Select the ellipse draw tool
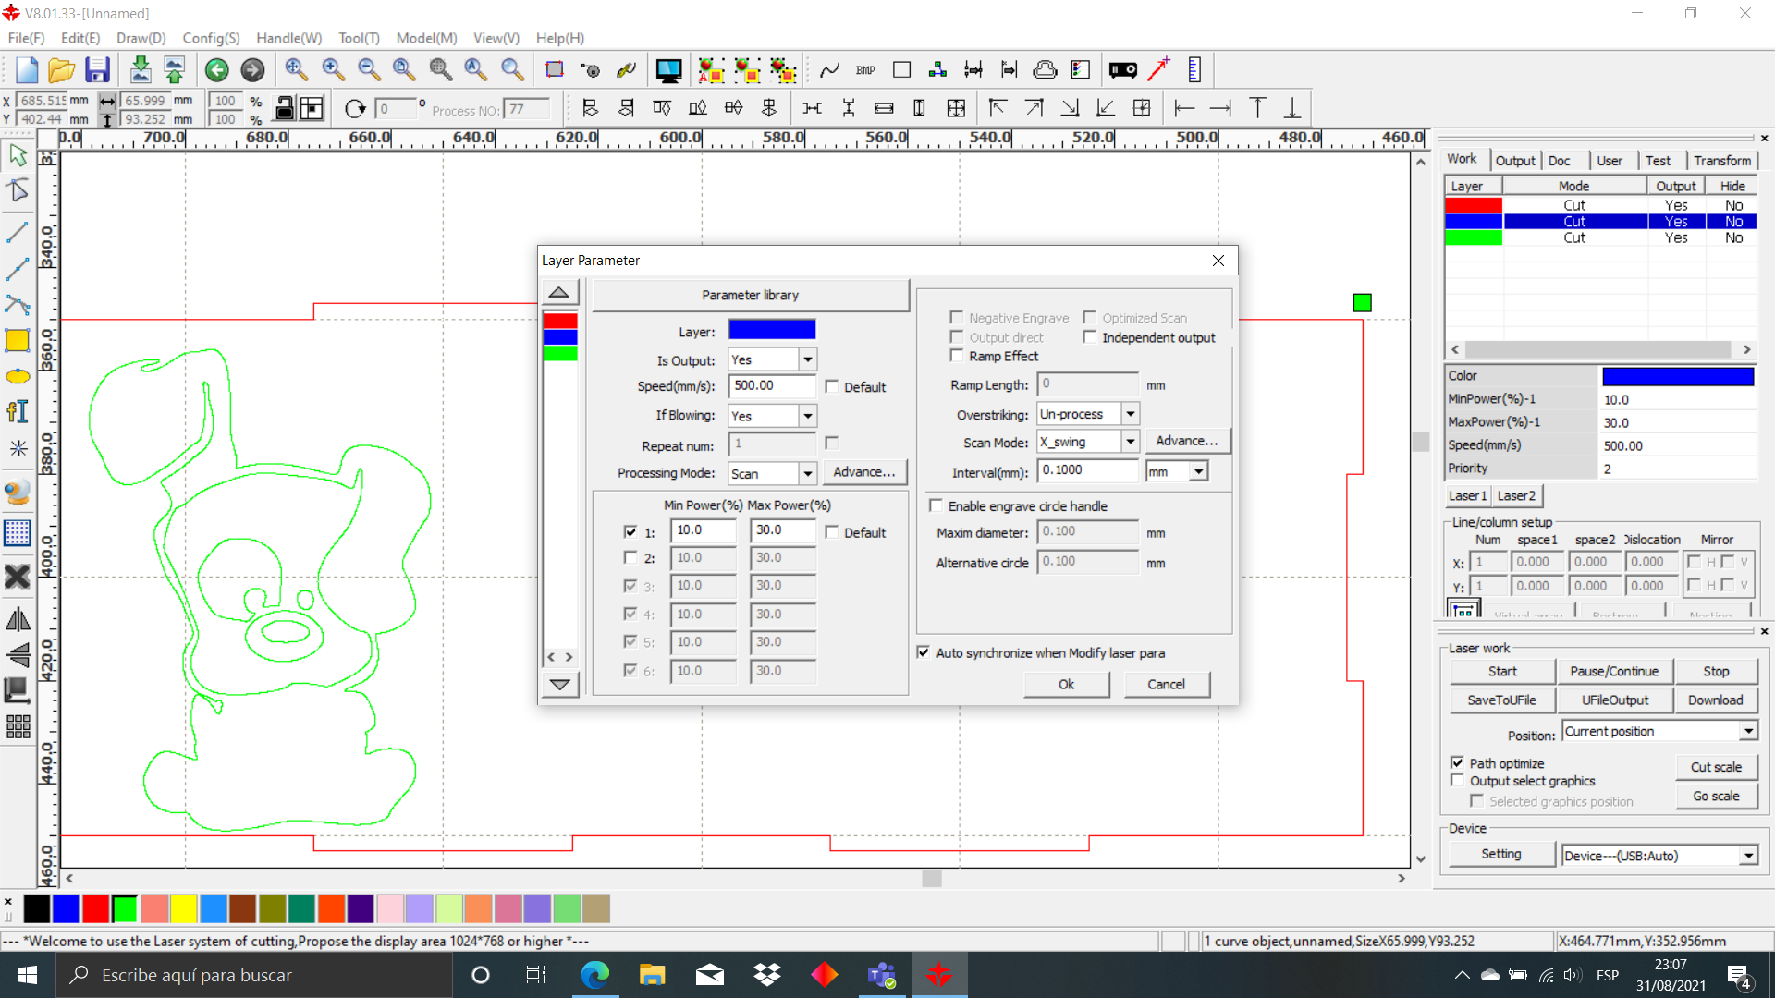Screen dimensions: 1775x998 [18, 376]
